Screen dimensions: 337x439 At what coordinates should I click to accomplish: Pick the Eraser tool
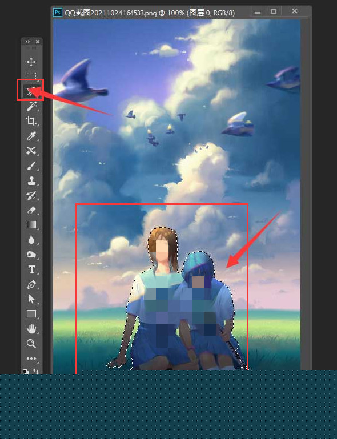tap(31, 210)
